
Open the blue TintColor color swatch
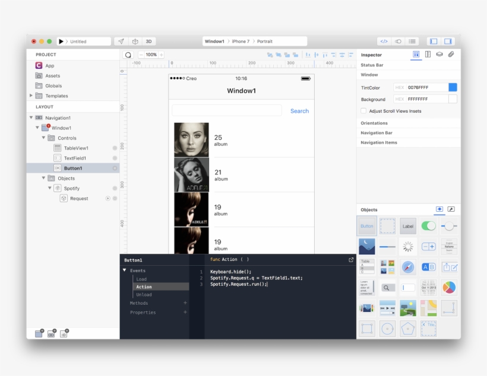(x=451, y=87)
